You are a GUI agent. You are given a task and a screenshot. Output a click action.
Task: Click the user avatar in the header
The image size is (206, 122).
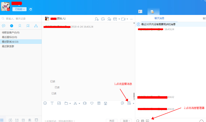point(5,6)
